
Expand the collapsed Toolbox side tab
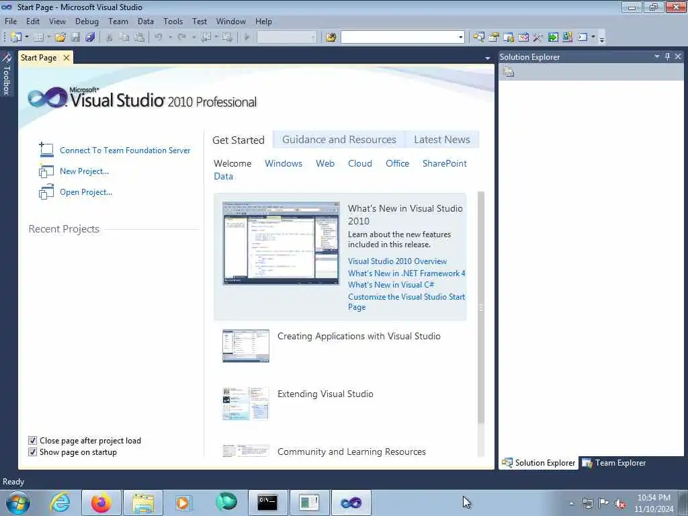coord(7,75)
